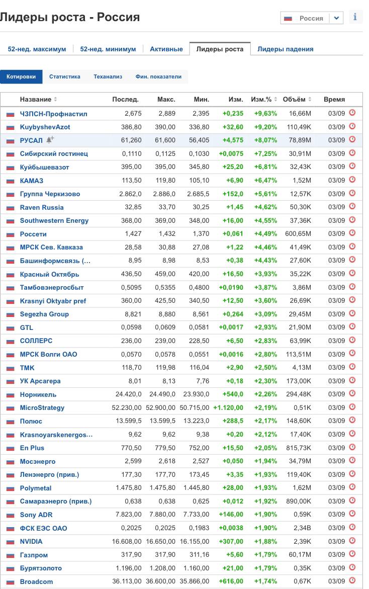Click the 2,34B volume value

[x=302, y=528]
